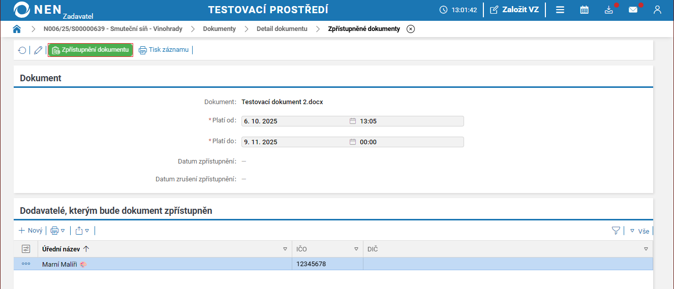Open the calendar icon in header
Screen dimensions: 674x289
tap(585, 10)
